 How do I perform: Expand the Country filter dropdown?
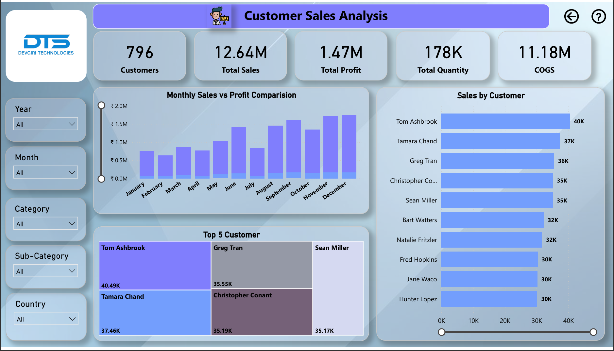pos(46,319)
